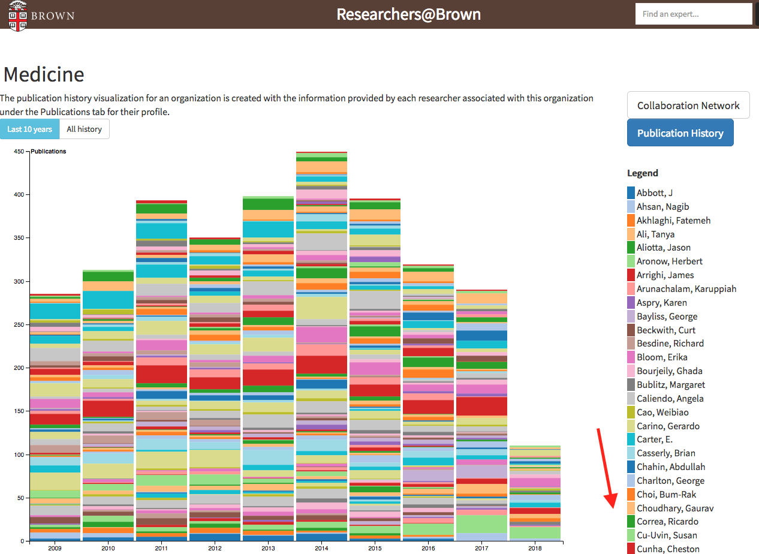Click the Aliotta, Jason green legend swatch
Viewport: 759px width, 554px height.
tap(631, 248)
